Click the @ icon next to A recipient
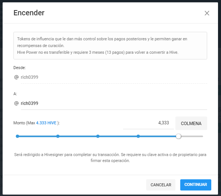221x196 pixels. click(16, 103)
